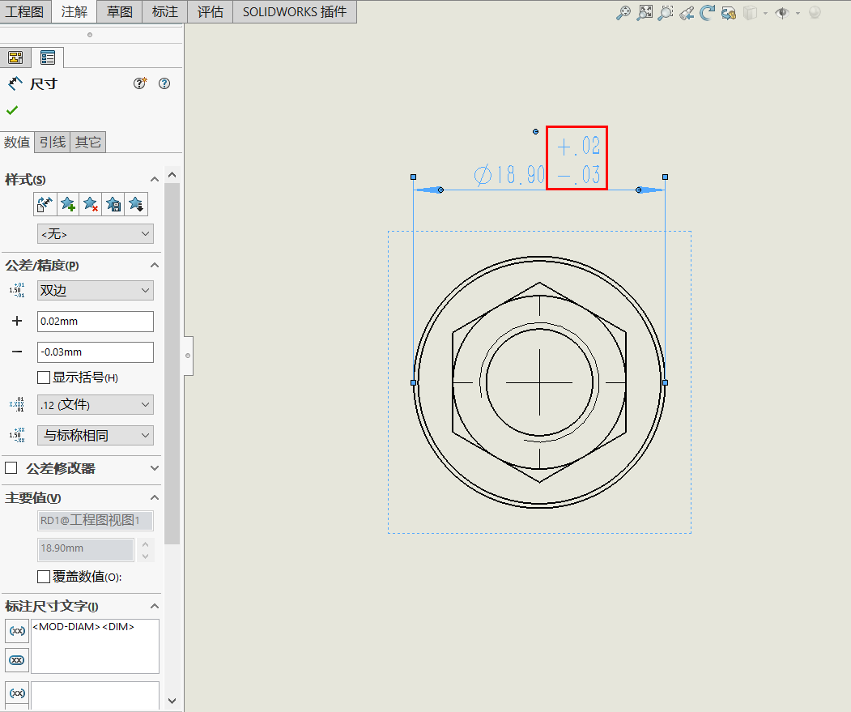Click the Hide/Show Items eye icon
Image resolution: width=851 pixels, height=712 pixels.
coord(782,12)
